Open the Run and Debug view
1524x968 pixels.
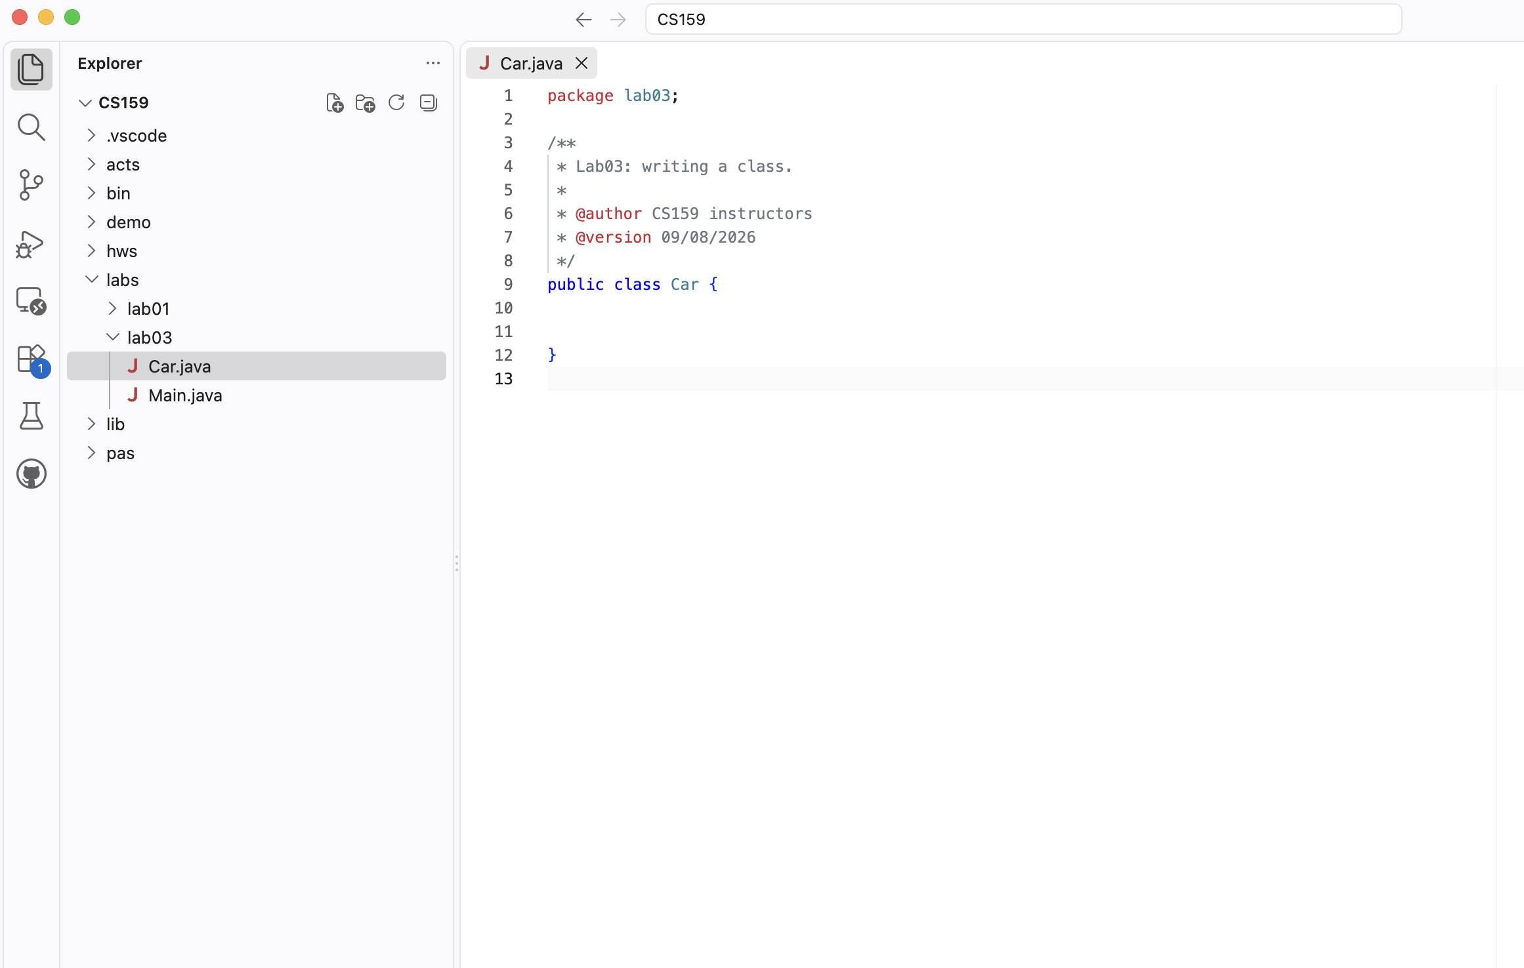point(31,244)
